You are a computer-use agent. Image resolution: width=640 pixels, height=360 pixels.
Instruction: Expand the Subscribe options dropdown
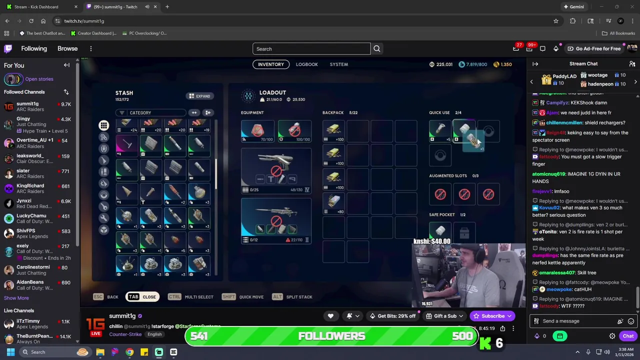coord(509,316)
